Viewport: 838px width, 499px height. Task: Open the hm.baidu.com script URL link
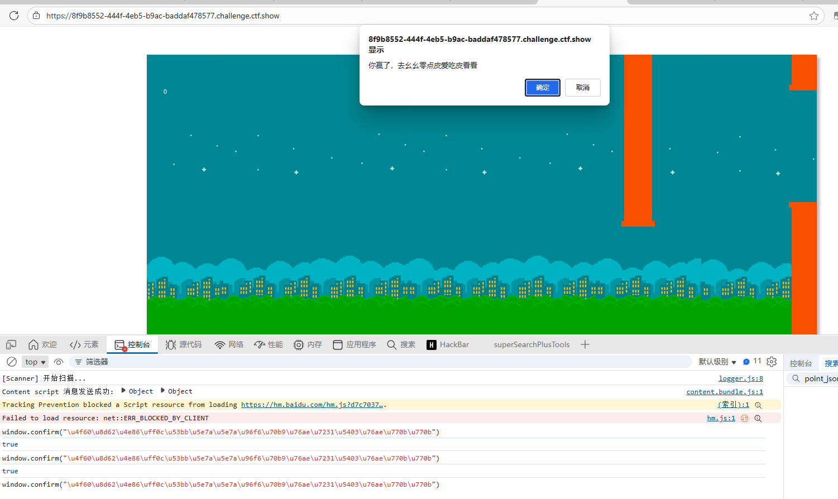(x=312, y=405)
